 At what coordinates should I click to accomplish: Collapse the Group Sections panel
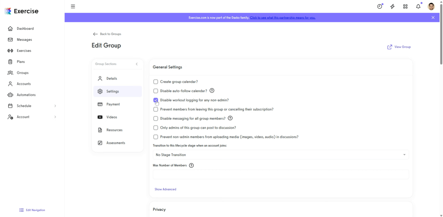(137, 64)
